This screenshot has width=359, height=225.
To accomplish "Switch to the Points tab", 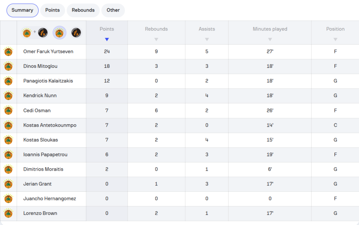I will coord(53,10).
